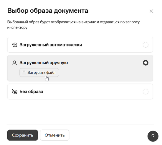Click the horizontal divider above Сохранить

coord(81,124)
